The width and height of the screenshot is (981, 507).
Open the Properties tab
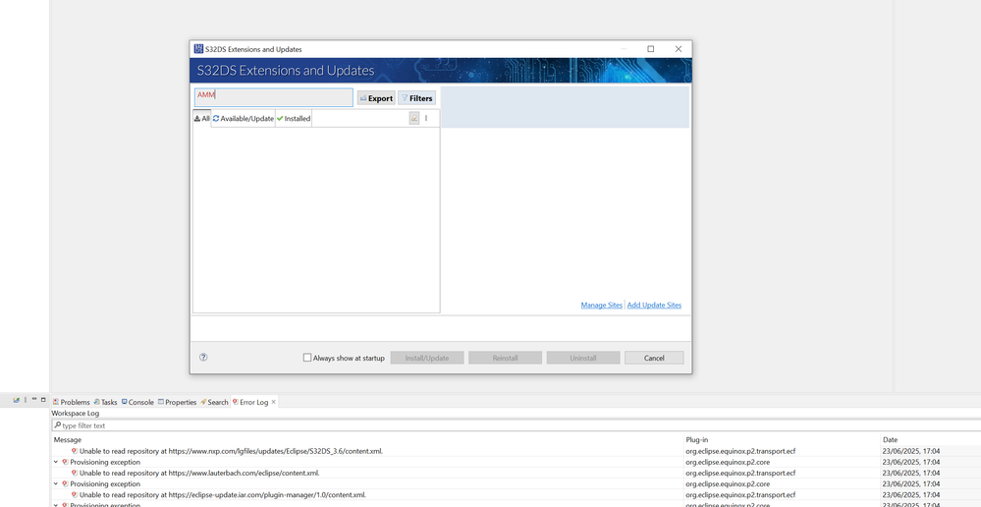pos(177,402)
